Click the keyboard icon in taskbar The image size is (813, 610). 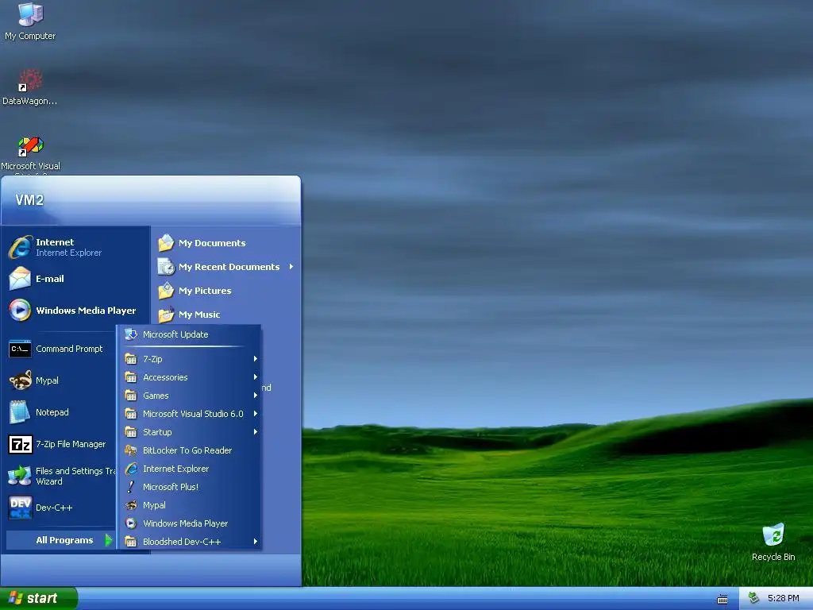722,599
